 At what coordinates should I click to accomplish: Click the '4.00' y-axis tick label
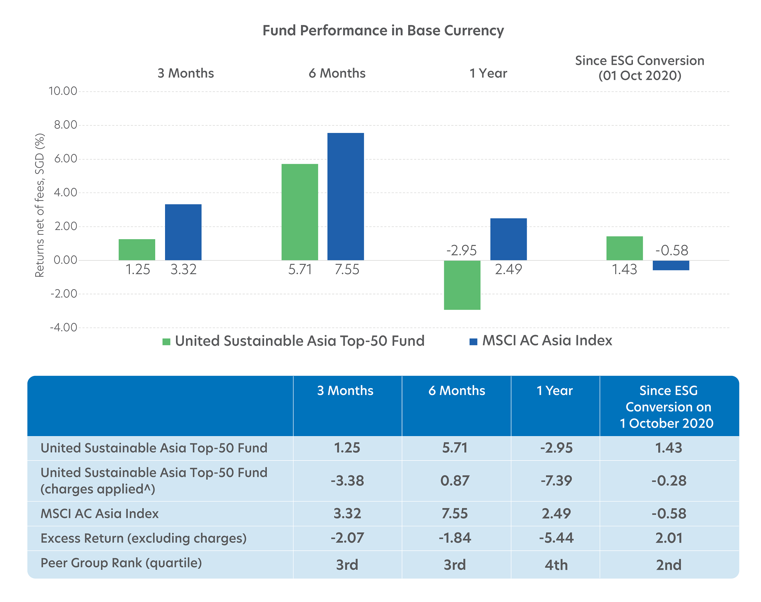65,193
